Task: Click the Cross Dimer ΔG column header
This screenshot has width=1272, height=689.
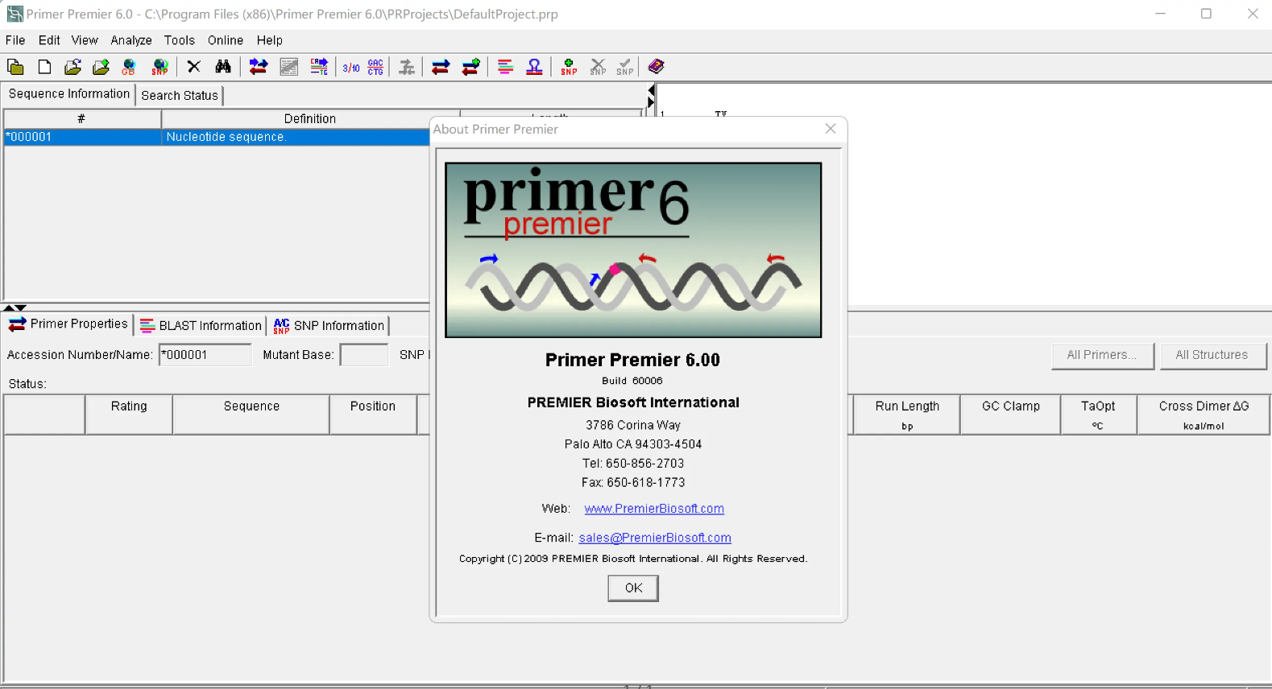Action: (x=1204, y=415)
